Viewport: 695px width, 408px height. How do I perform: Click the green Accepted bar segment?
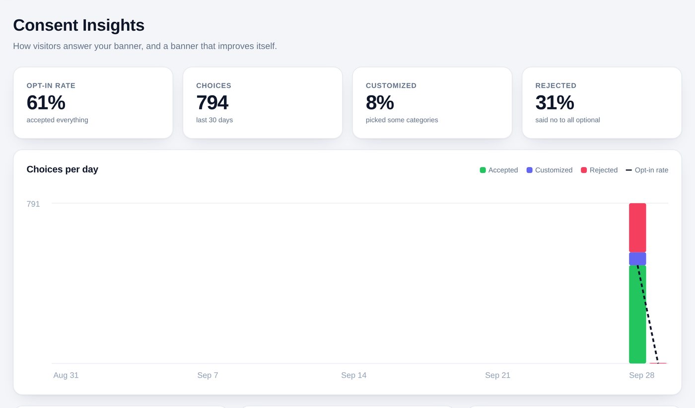pos(637,314)
